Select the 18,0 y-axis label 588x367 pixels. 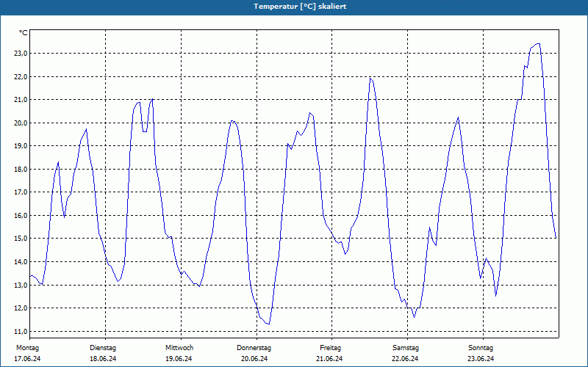pos(21,170)
